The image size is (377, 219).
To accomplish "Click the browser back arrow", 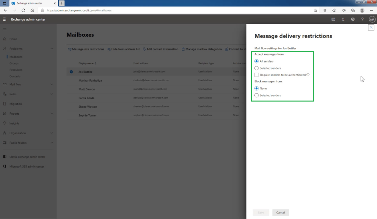I will (5, 10).
